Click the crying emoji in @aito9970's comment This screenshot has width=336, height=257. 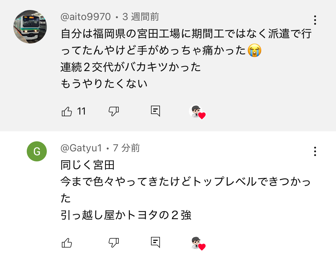pyautogui.click(x=254, y=51)
